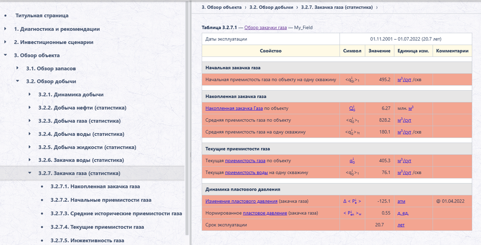
Task: Expand '3.2.5. Добыча жидкости (статистика)' arrow
Action: (x=30, y=147)
